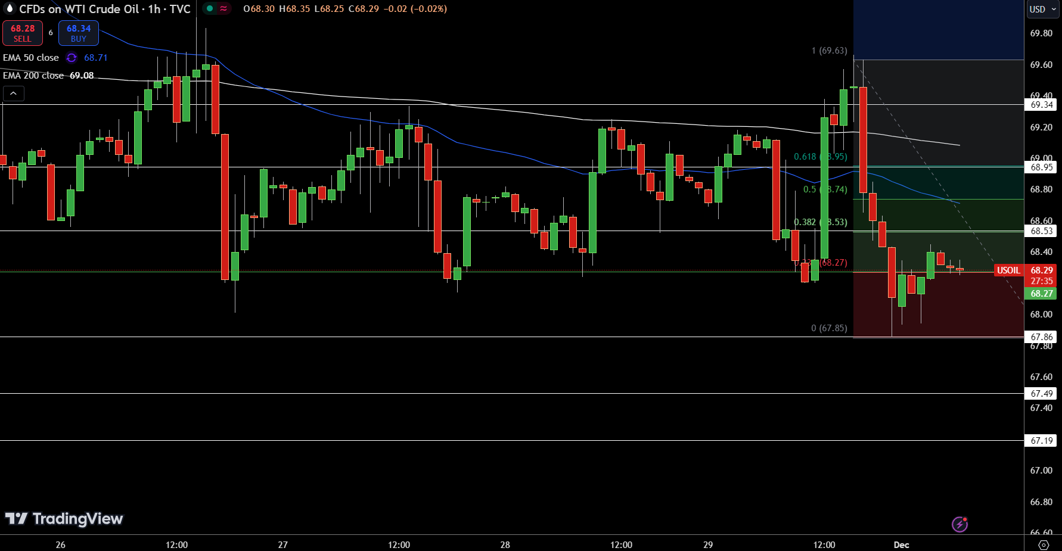Click the EMA 50 loading spinner icon
Viewport: 1062px width, 551px height.
tap(72, 58)
